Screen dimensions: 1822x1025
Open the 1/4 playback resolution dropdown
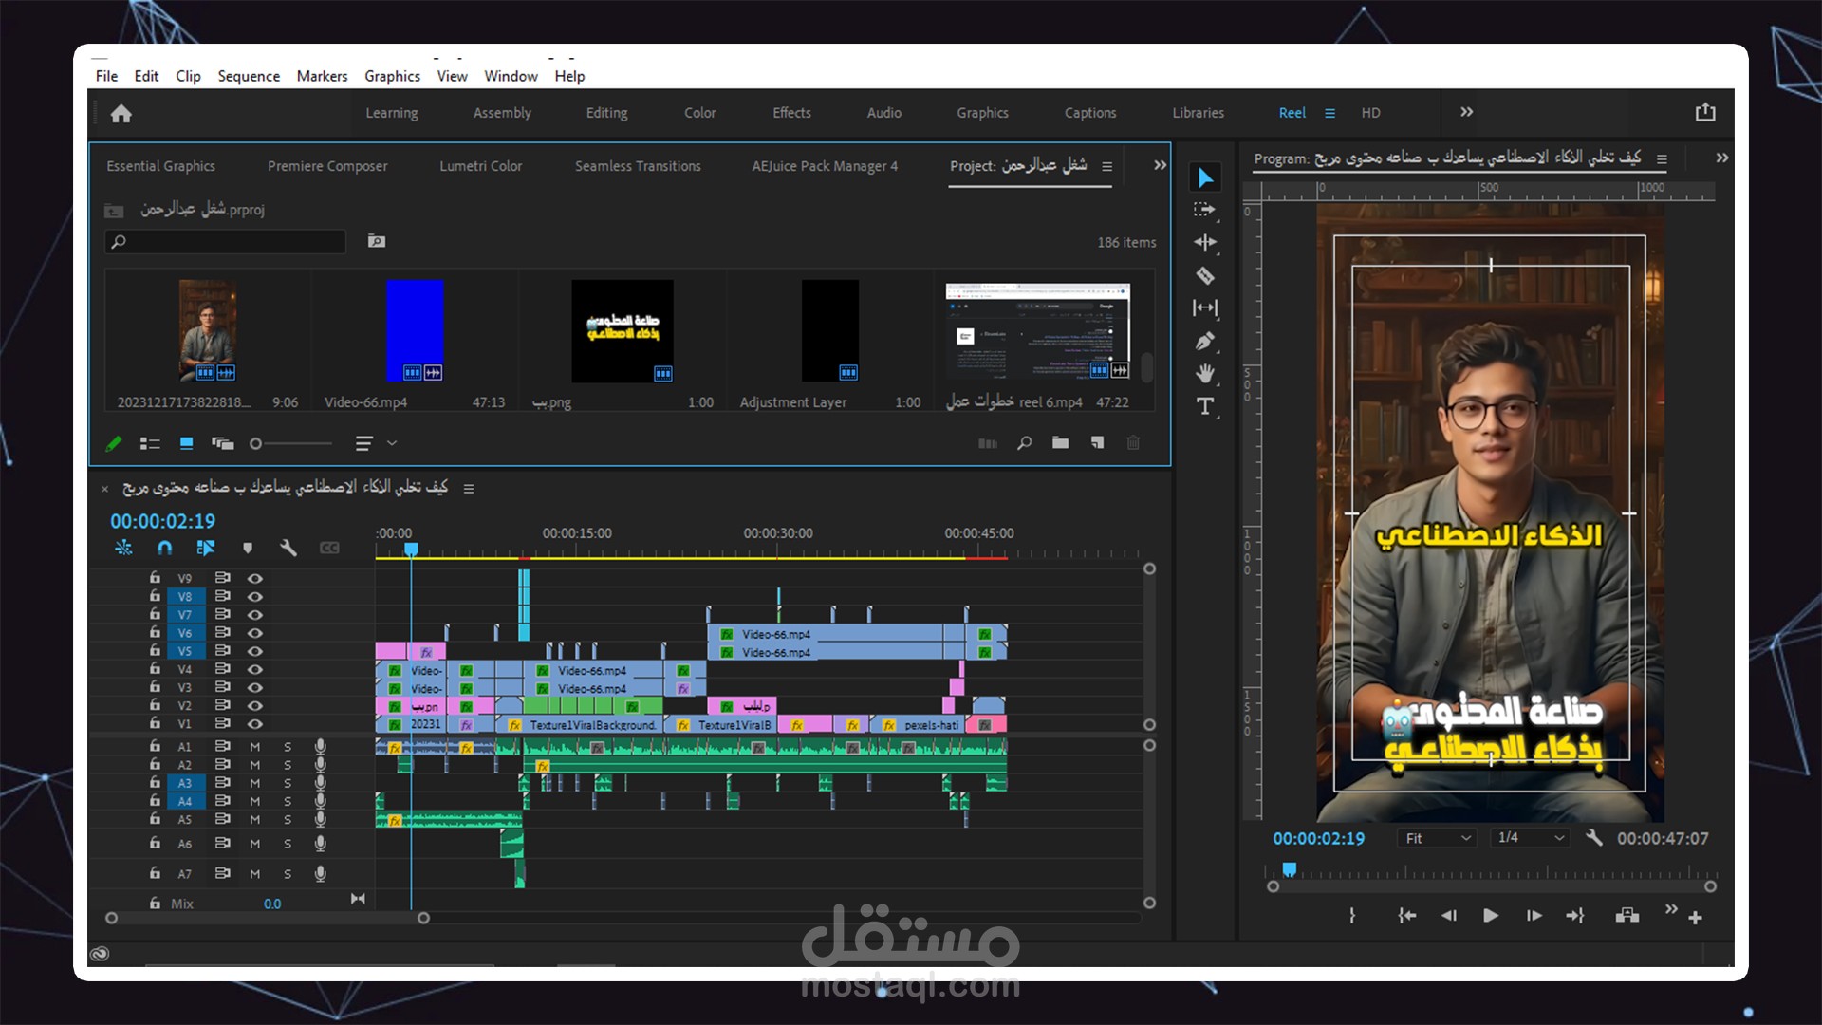(1530, 838)
